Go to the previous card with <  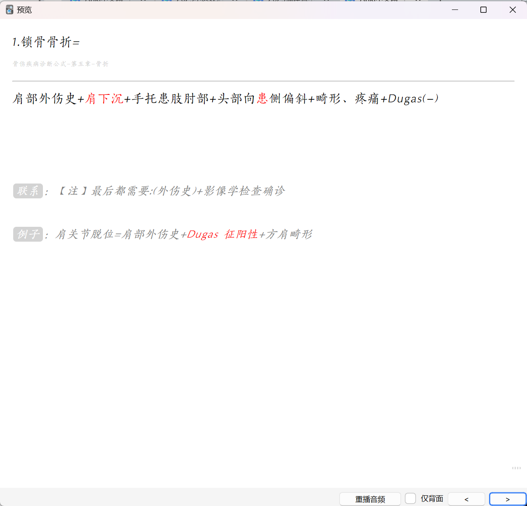pyautogui.click(x=466, y=499)
